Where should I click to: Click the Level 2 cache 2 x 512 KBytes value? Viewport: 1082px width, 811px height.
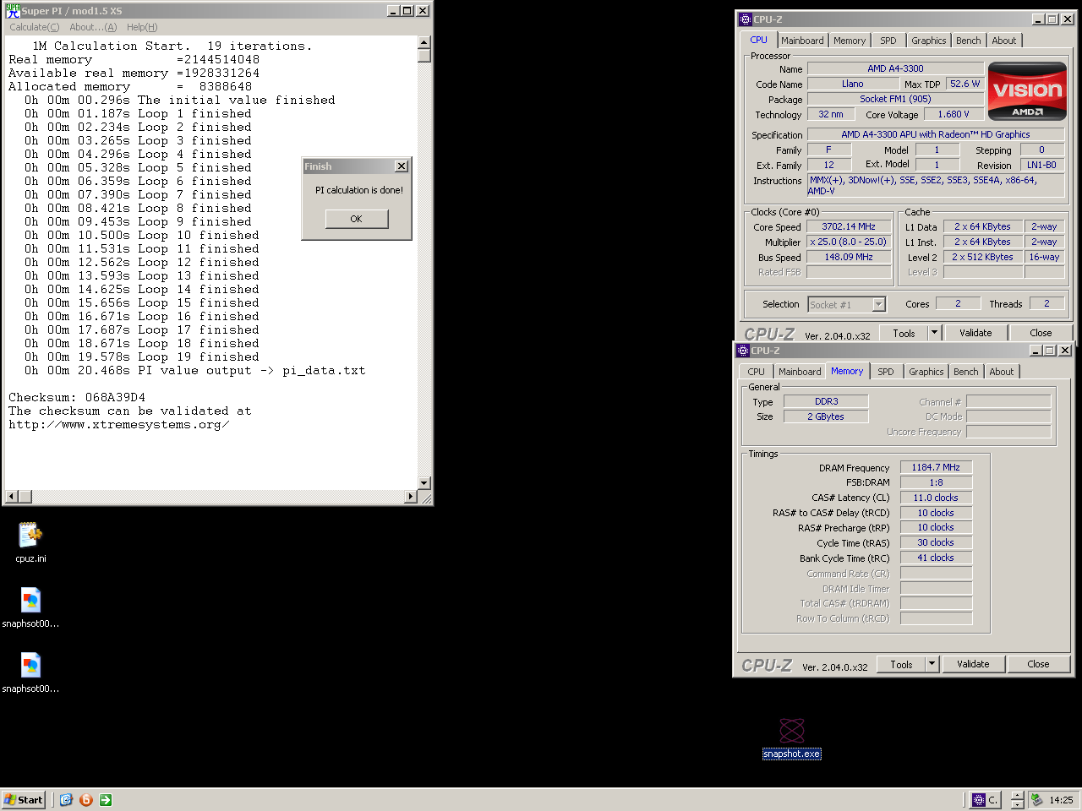click(x=982, y=257)
